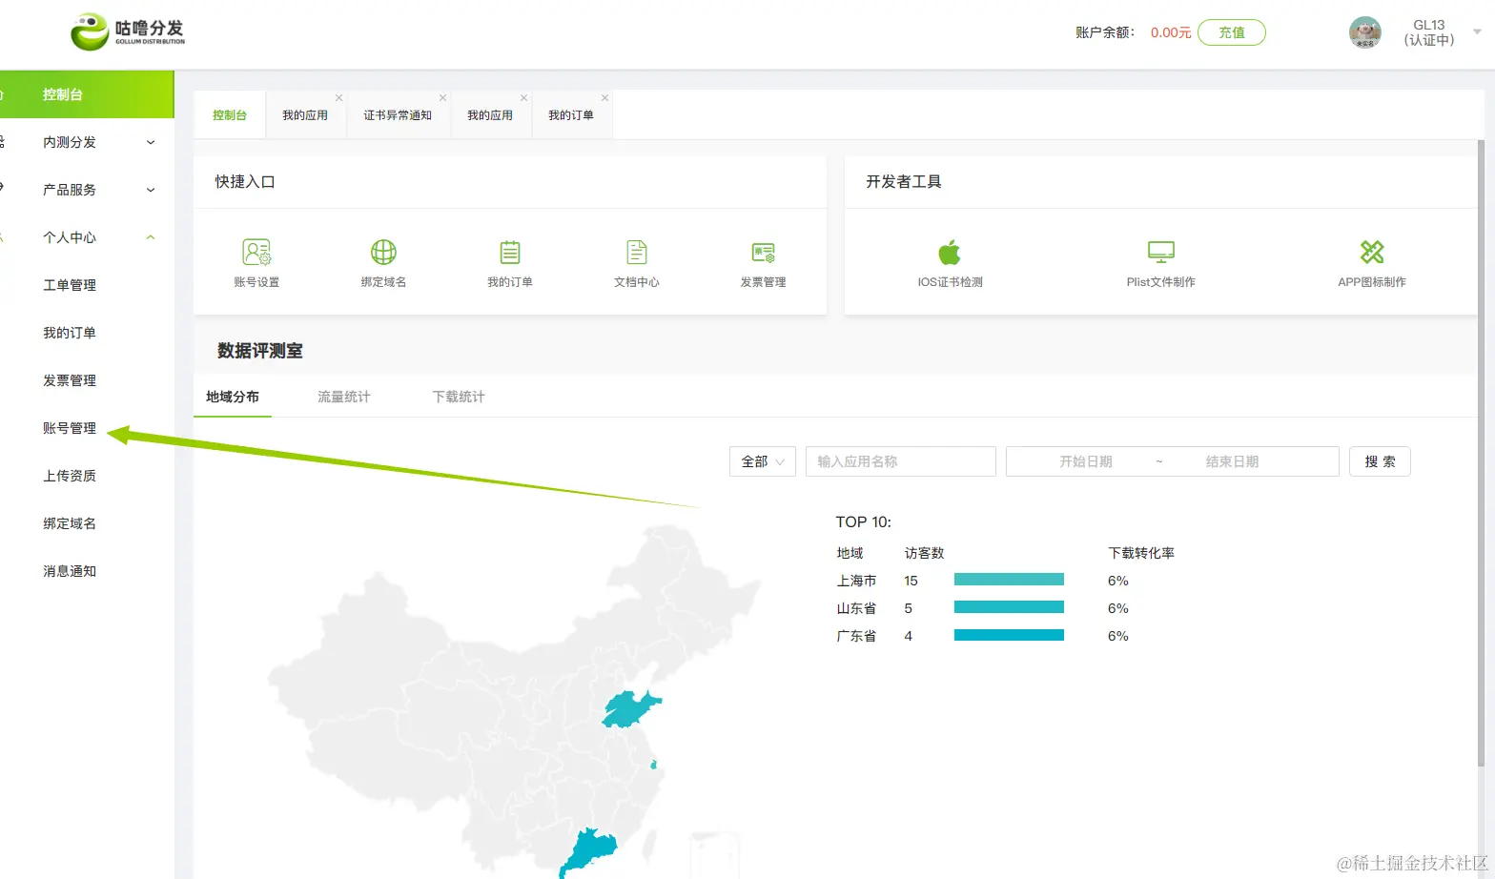Click the 开始日期 date field
Image resolution: width=1495 pixels, height=879 pixels.
tap(1086, 461)
